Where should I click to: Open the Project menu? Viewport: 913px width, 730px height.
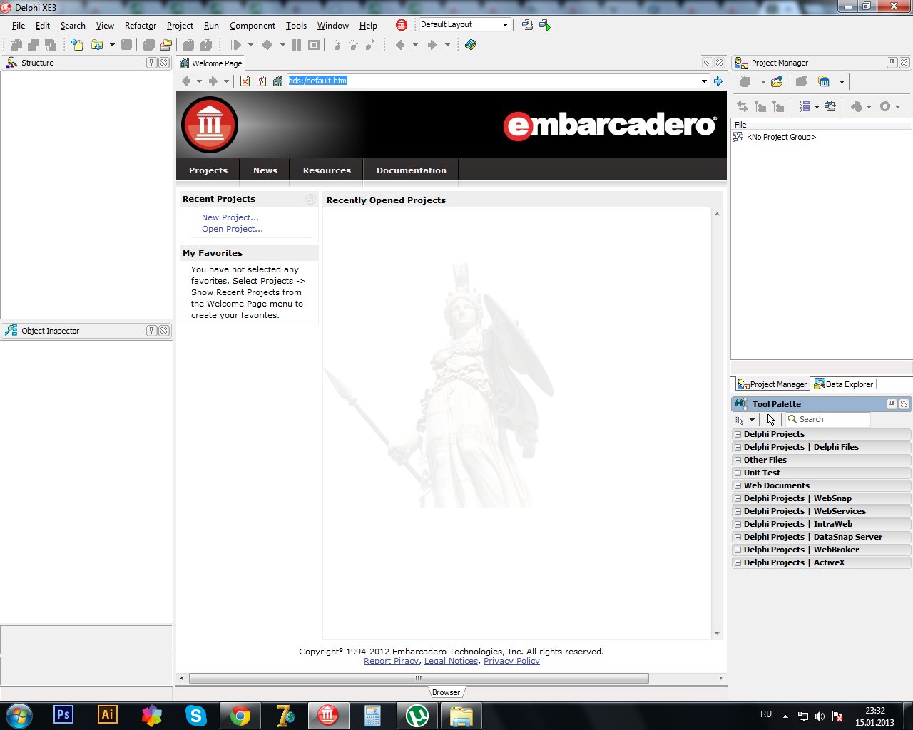coord(180,26)
